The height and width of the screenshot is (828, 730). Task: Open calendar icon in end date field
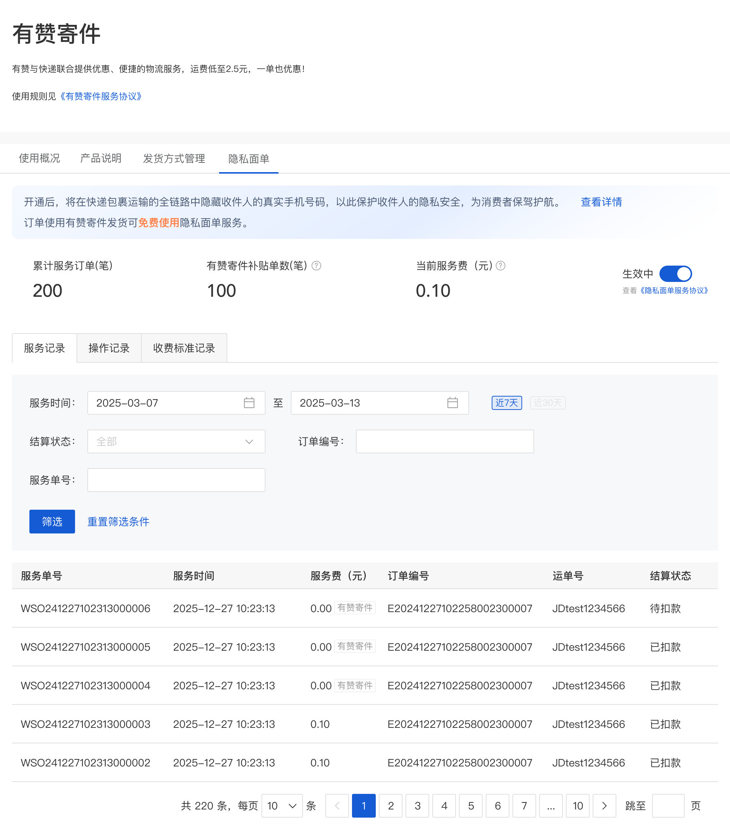pyautogui.click(x=453, y=402)
